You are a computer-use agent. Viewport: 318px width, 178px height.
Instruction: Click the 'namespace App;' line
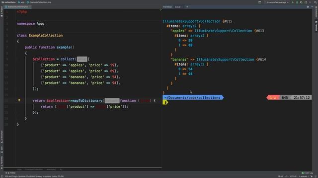point(31,24)
